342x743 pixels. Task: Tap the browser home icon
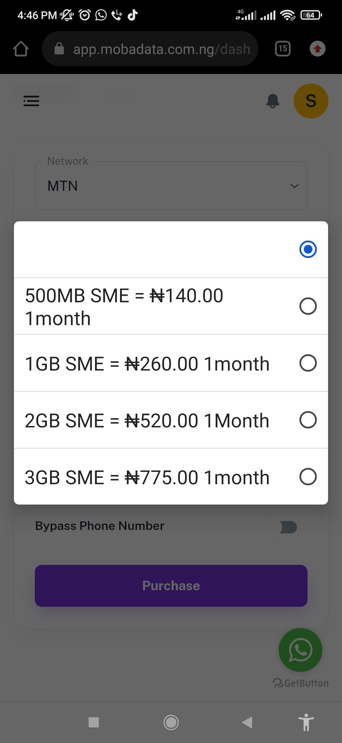(x=21, y=49)
